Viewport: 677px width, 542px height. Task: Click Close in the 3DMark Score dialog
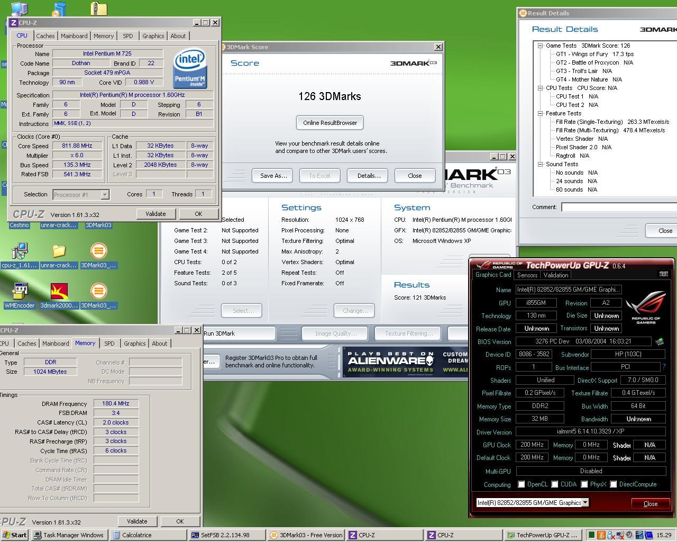coord(415,176)
